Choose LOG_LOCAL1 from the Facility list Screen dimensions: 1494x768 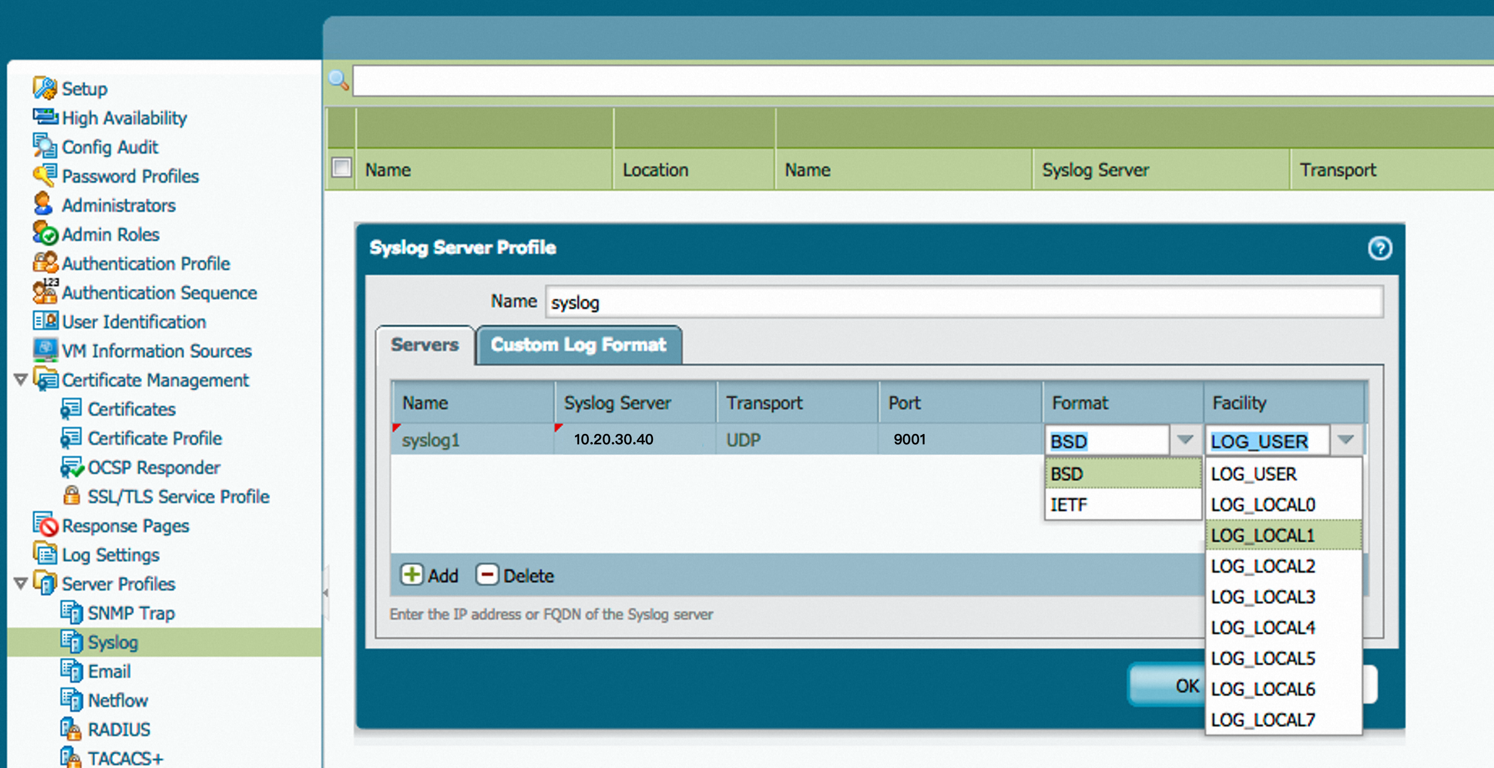pos(1283,535)
